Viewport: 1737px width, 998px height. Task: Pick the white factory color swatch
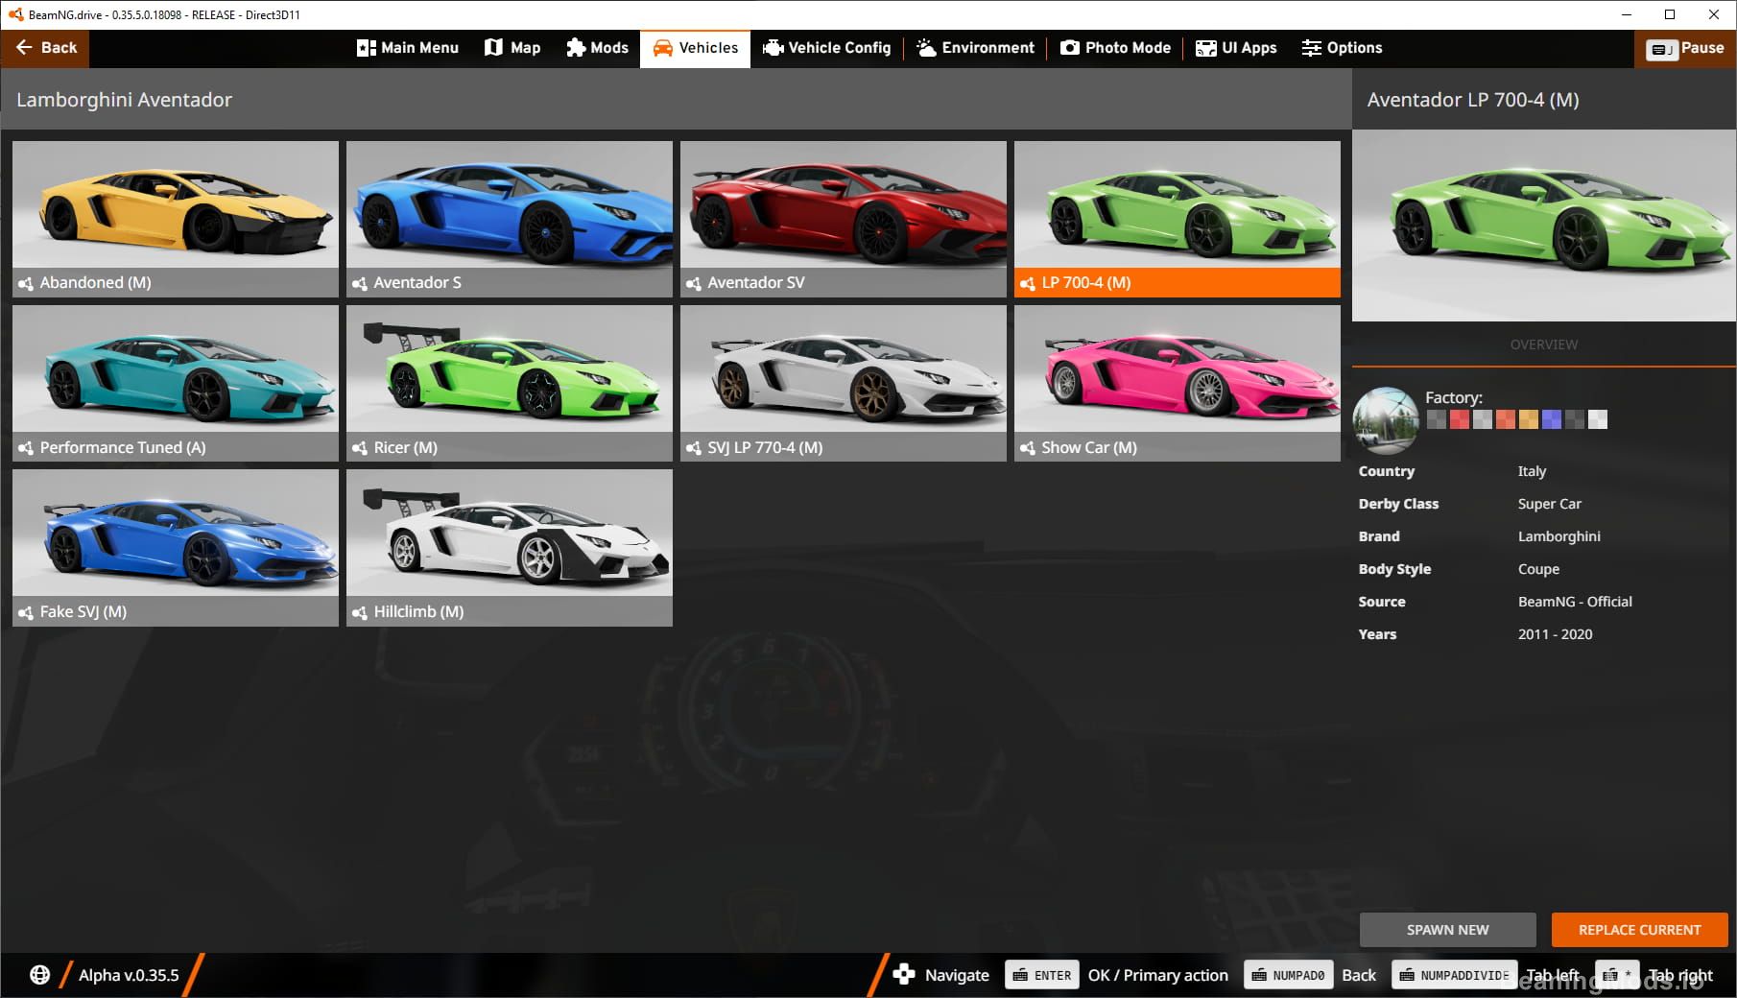pos(1597,419)
